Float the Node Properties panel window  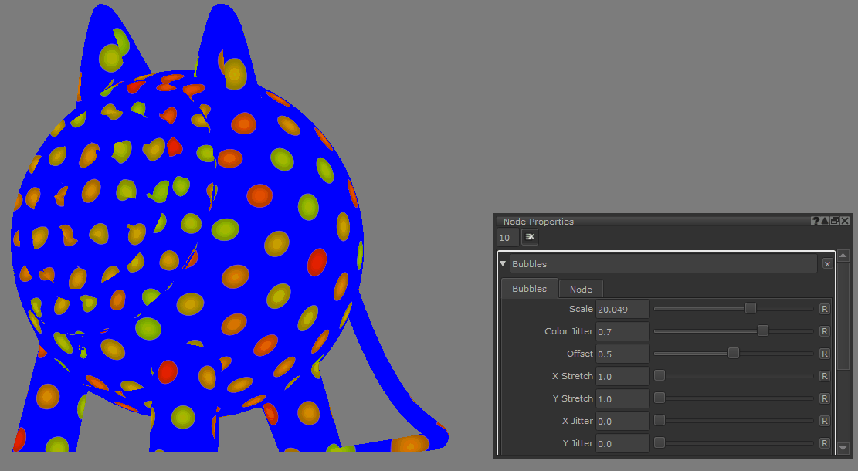834,222
